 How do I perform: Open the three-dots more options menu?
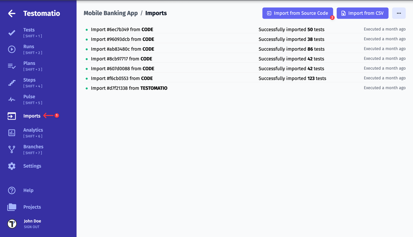(x=399, y=13)
